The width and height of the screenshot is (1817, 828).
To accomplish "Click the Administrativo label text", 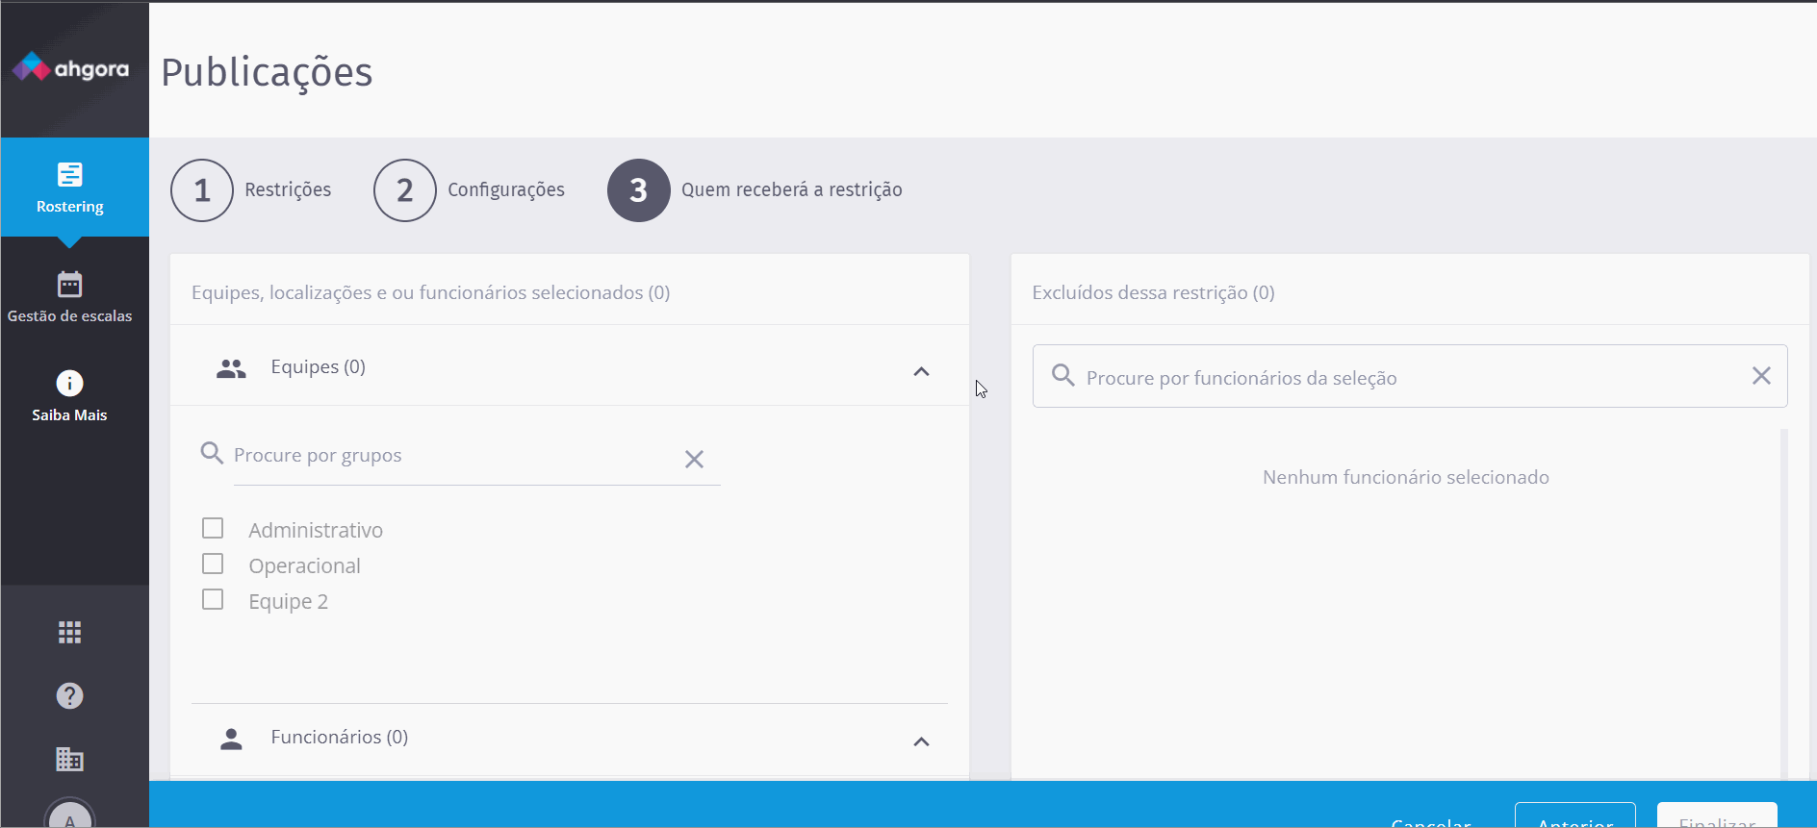I will click(x=316, y=530).
